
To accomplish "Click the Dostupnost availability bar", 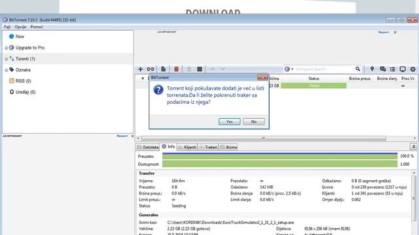I will coord(280,164).
